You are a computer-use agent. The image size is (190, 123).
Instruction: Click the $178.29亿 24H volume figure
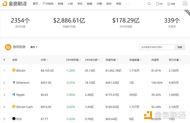126,20
